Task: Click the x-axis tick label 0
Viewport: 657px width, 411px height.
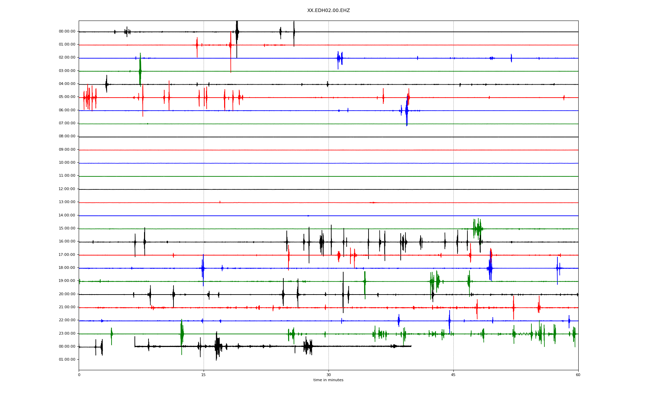Action: pos(79,375)
